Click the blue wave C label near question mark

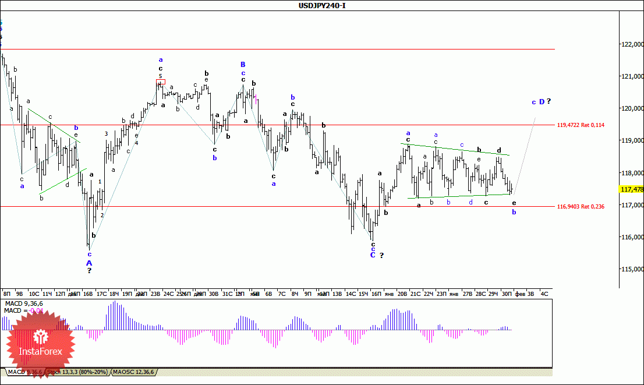pos(373,255)
